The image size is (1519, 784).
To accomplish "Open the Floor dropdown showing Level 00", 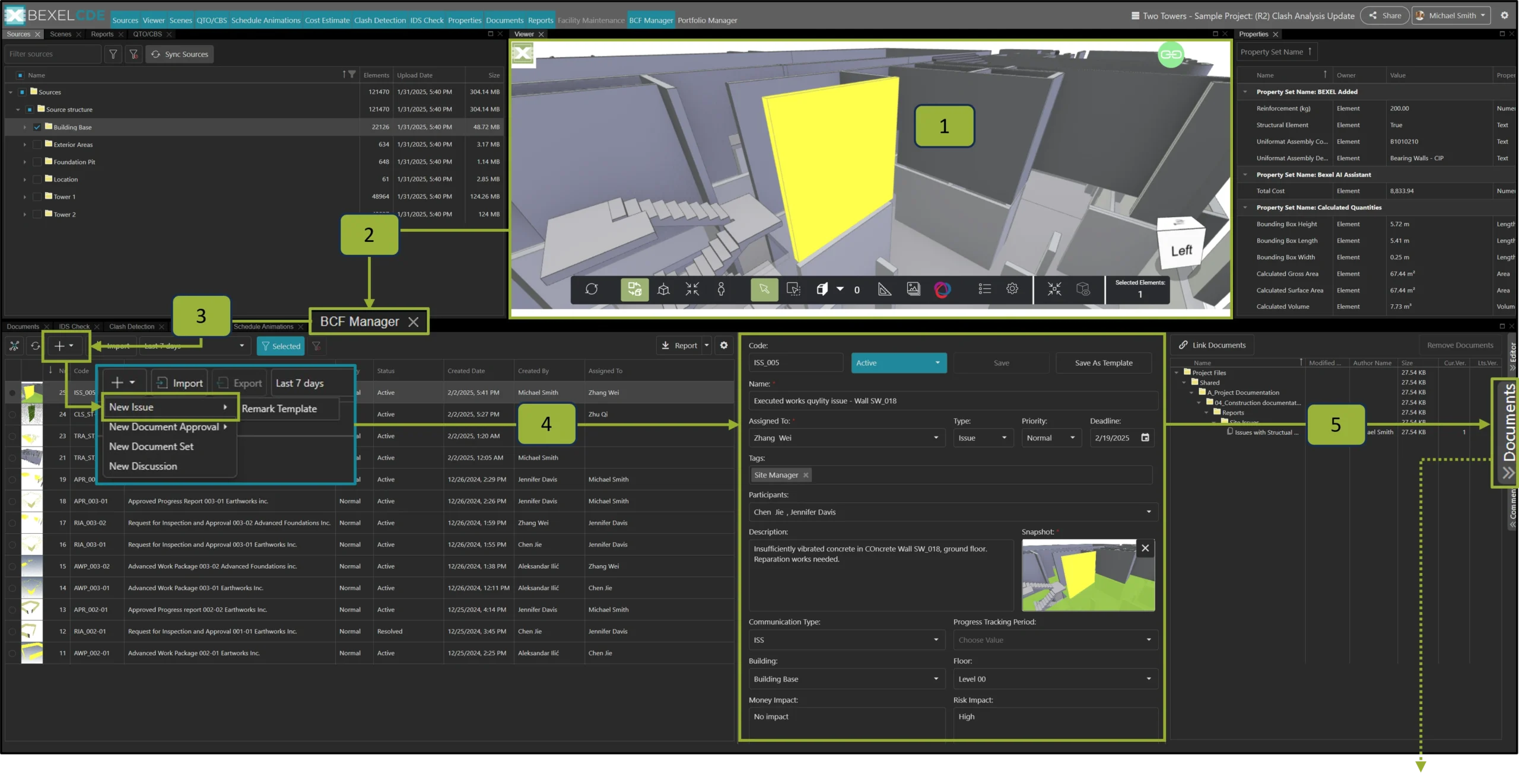I will 1055,679.
